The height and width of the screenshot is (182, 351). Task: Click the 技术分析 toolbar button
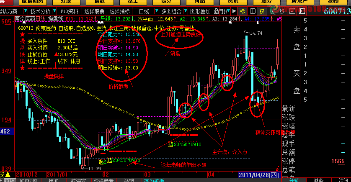pos(41,11)
